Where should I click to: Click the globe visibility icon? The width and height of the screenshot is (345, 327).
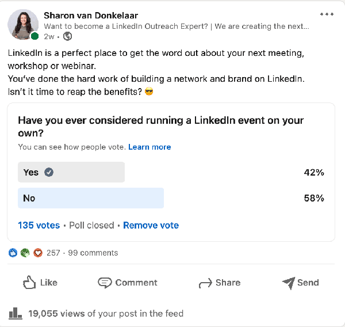[67, 36]
